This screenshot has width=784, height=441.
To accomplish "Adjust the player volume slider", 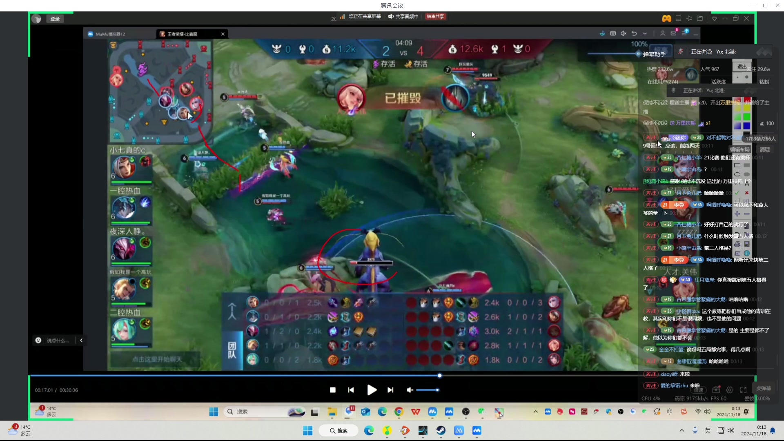I will point(427,390).
